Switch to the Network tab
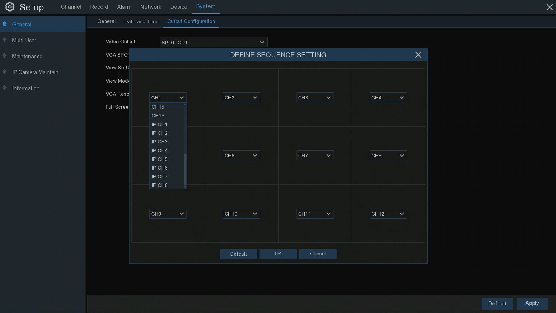The height and width of the screenshot is (313, 556). point(151,7)
